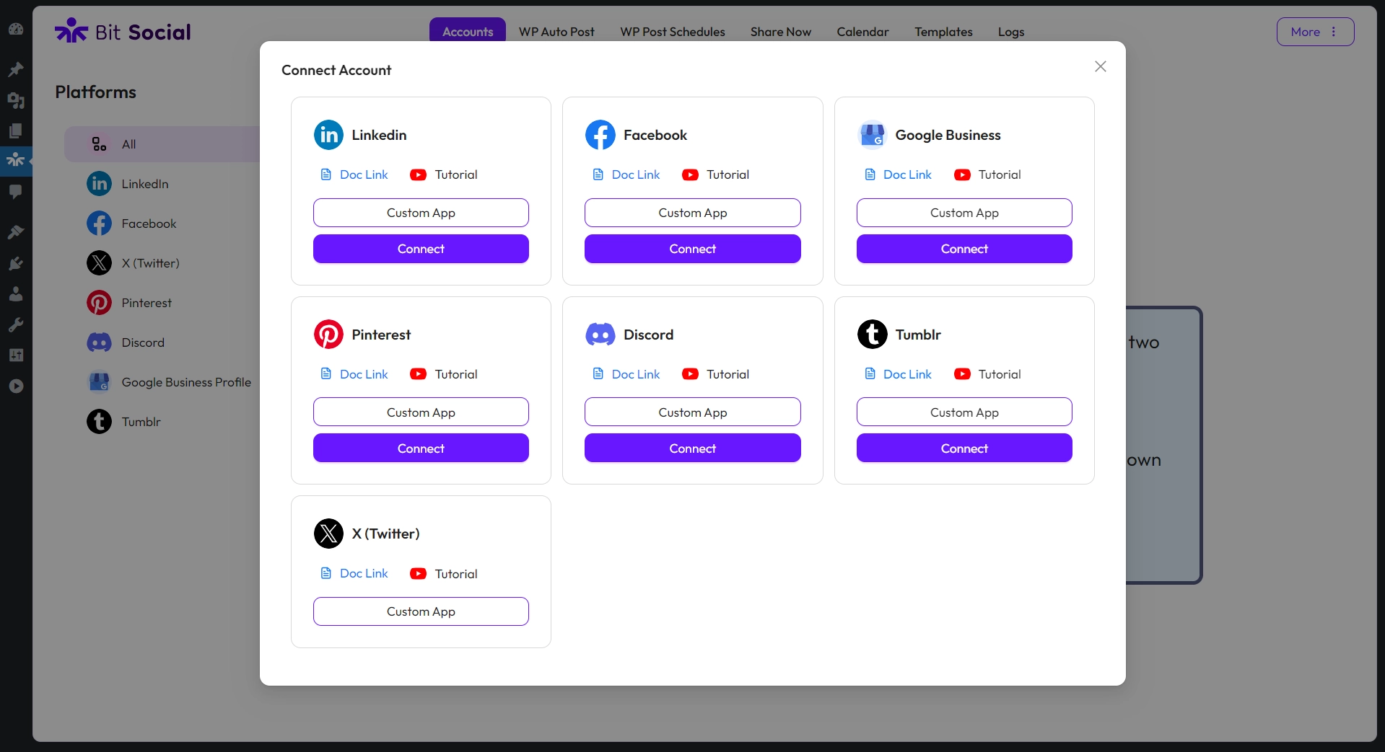Click the Discord logo in the modal card

point(600,335)
